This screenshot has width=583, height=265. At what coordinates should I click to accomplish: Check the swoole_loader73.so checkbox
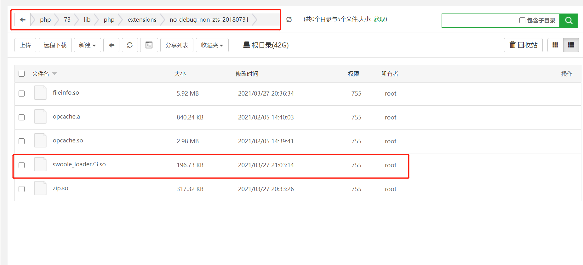(22, 165)
